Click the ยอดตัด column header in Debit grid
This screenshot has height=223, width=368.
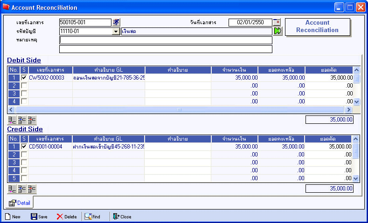coord(329,70)
